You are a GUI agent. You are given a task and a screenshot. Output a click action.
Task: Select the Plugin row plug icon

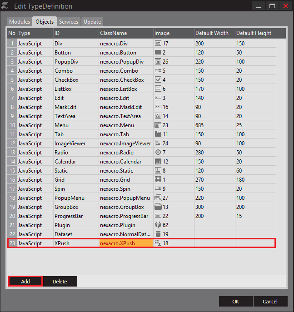point(158,225)
